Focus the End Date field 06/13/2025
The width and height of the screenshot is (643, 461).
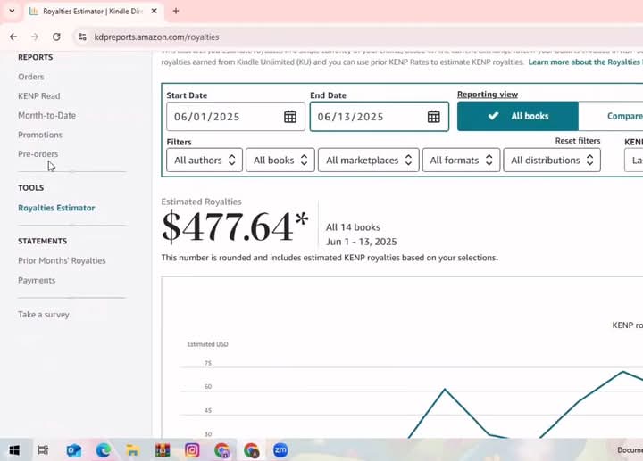click(x=380, y=117)
